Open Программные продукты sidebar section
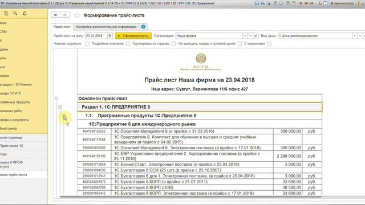This screenshot has height=205, width=365. (15, 102)
